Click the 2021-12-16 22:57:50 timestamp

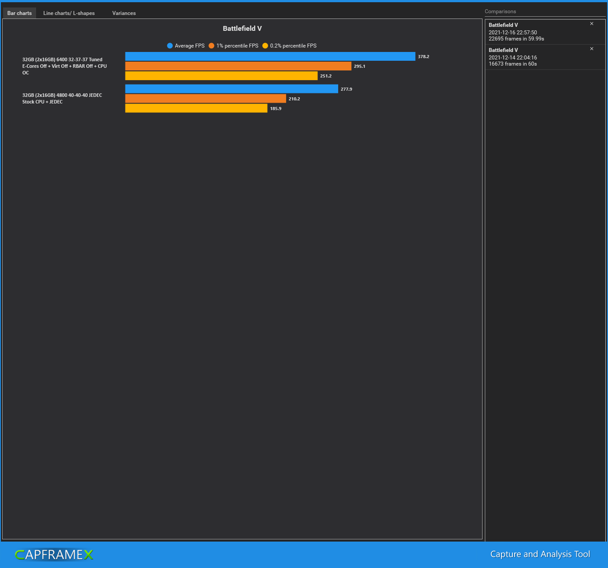pyautogui.click(x=513, y=33)
